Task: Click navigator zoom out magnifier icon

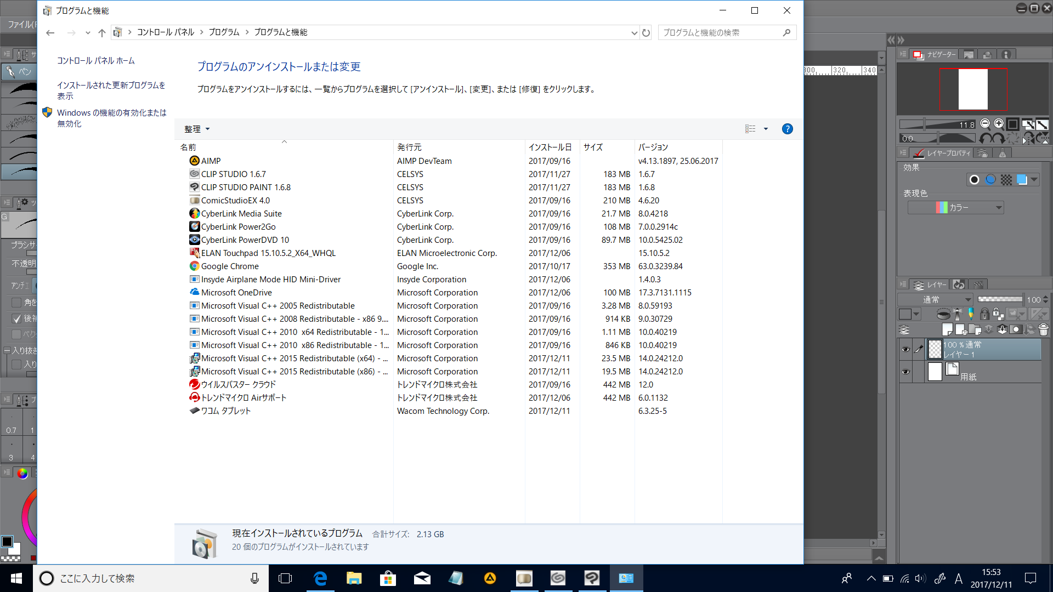Action: pyautogui.click(x=985, y=124)
